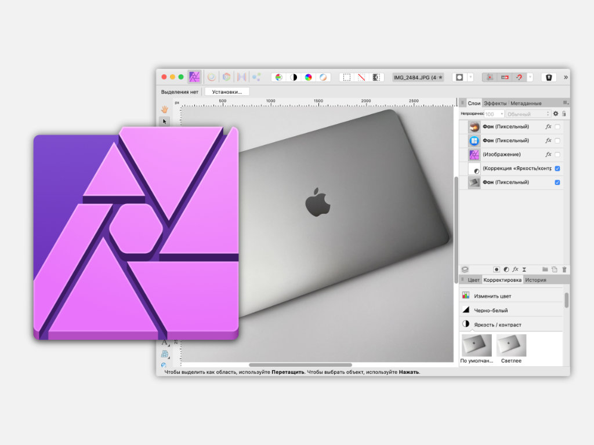
Task: Click the Select All marquee icon
Action: tap(347, 77)
